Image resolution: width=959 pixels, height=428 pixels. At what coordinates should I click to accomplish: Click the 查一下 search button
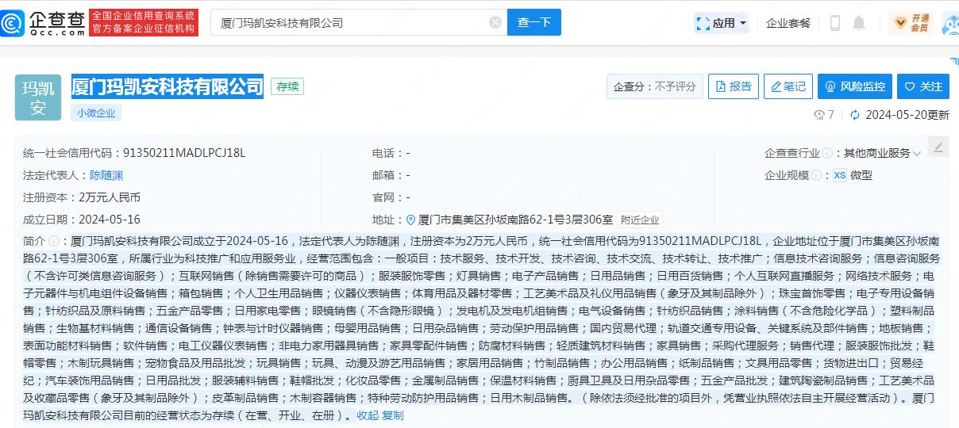tap(534, 22)
